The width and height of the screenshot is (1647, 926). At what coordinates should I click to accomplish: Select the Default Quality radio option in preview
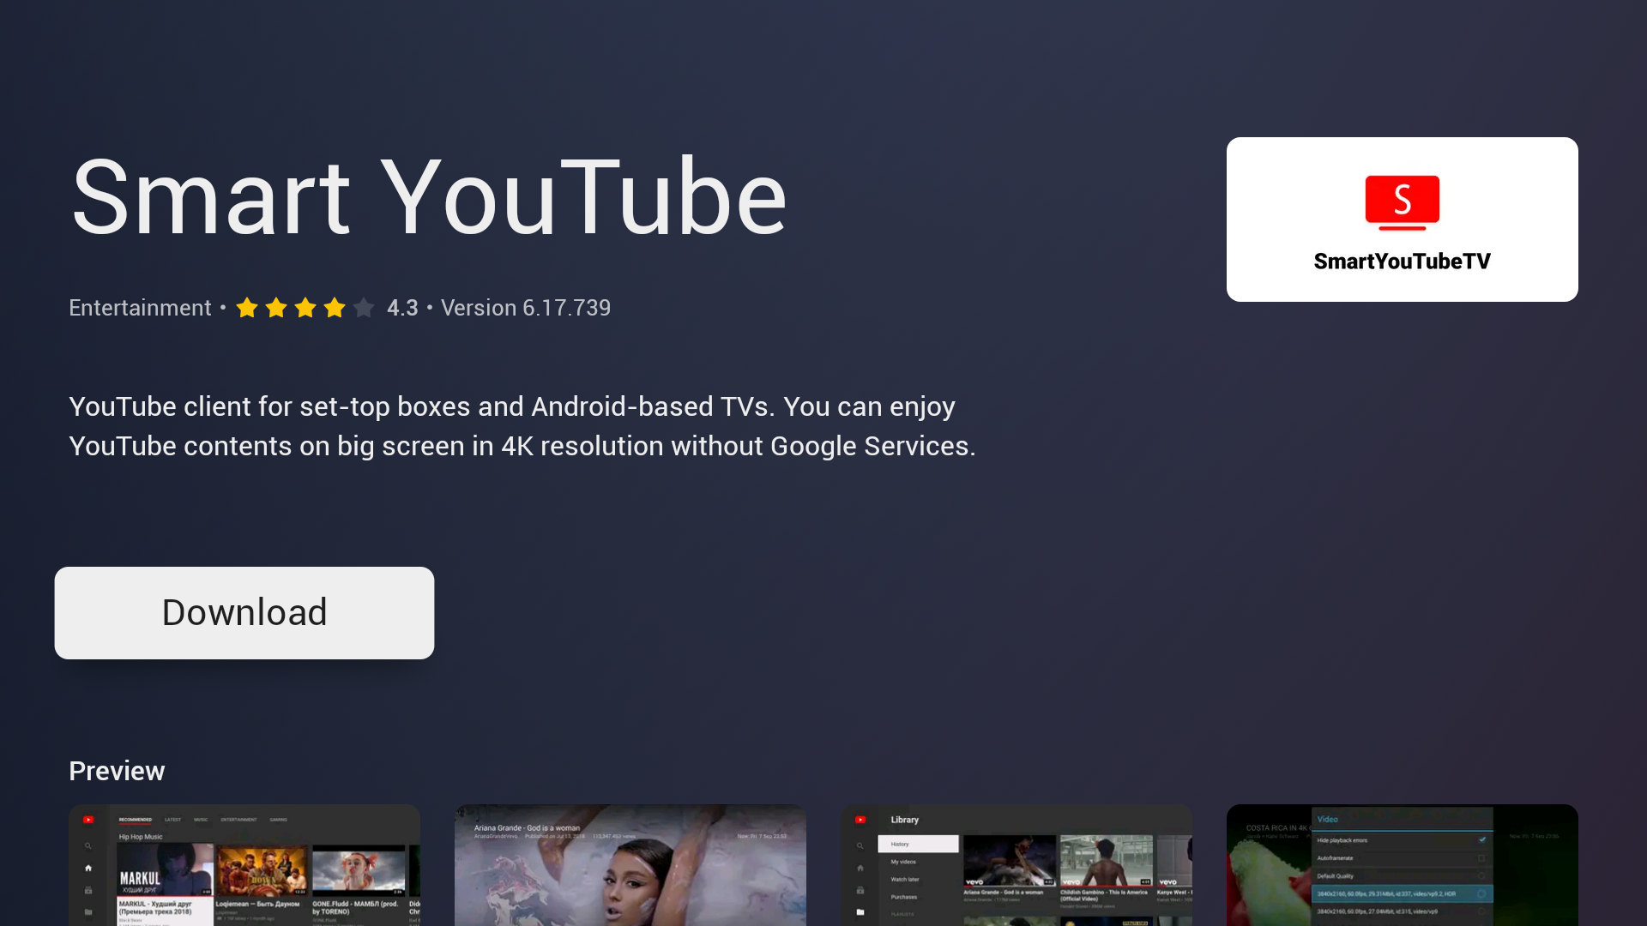tap(1481, 876)
